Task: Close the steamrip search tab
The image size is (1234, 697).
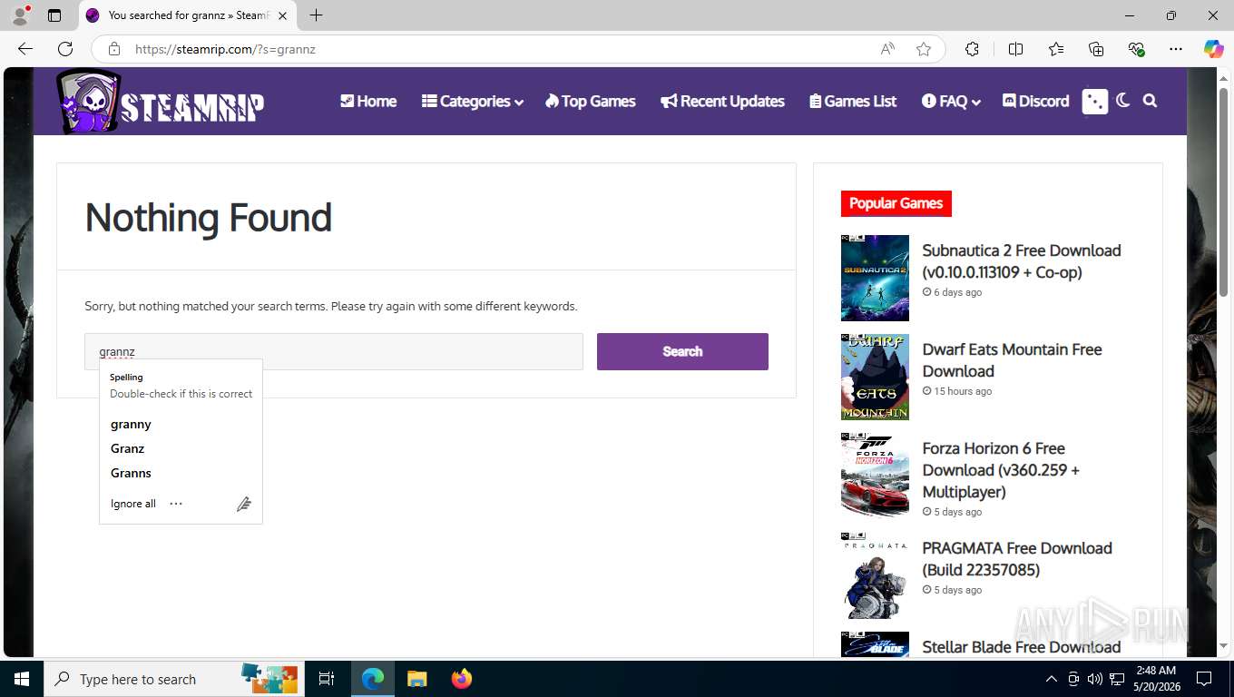Action: click(282, 15)
